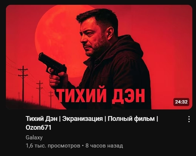This screenshot has width=196, height=156.
Task: Click the 8 часов назад timestamp
Action: pos(104,146)
